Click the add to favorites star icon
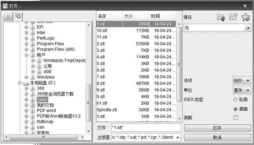254x145 pixels. (x=245, y=17)
